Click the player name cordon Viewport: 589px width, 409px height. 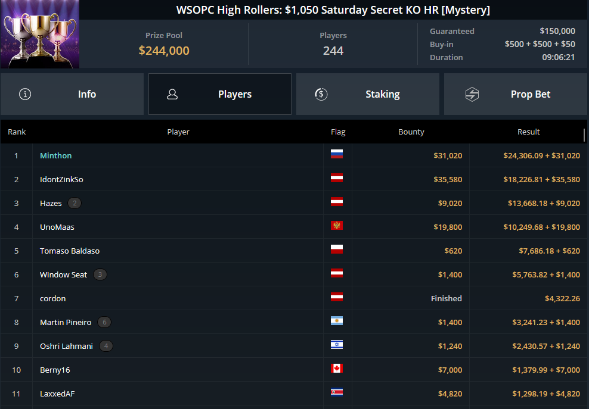[x=52, y=298]
